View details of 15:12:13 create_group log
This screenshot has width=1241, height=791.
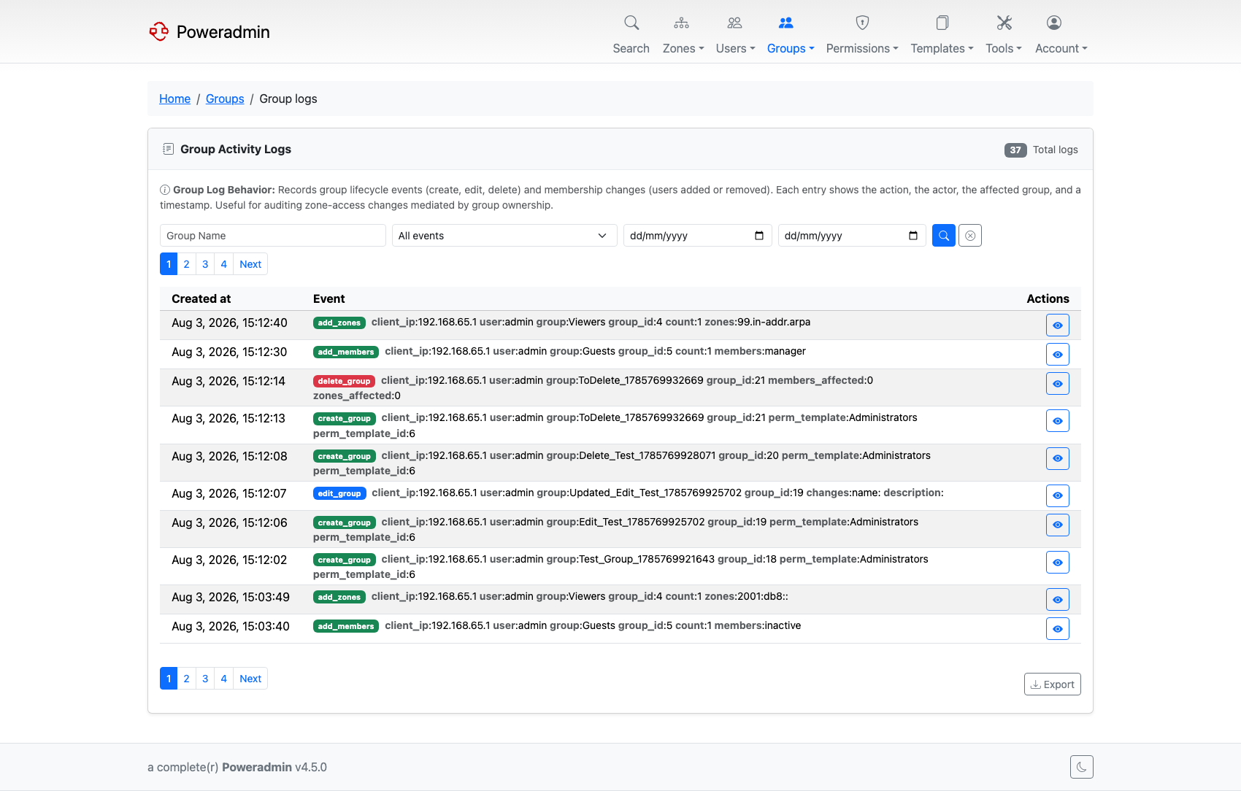[1058, 420]
